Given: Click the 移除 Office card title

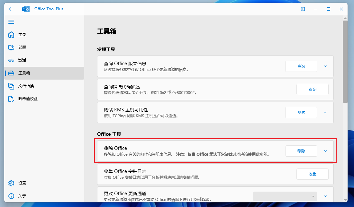Looking at the screenshot, I should [x=115, y=148].
